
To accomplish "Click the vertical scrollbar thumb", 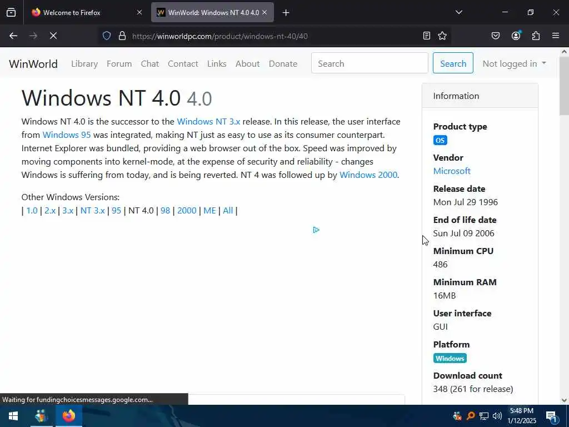I will click(x=564, y=86).
